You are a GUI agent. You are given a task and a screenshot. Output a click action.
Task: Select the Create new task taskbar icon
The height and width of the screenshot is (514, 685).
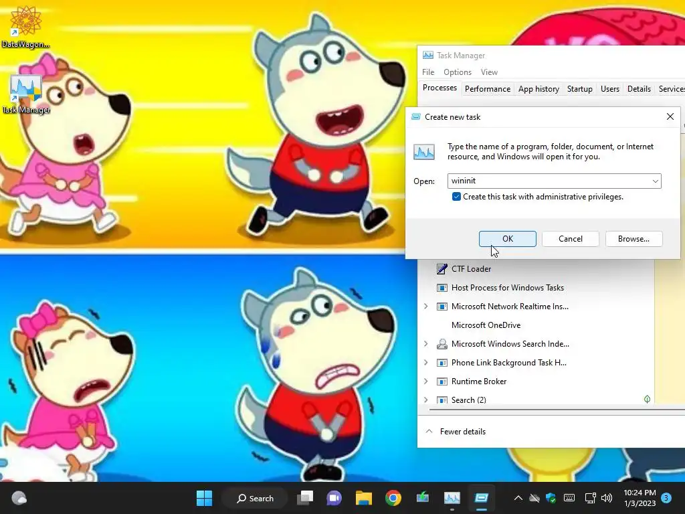click(482, 498)
